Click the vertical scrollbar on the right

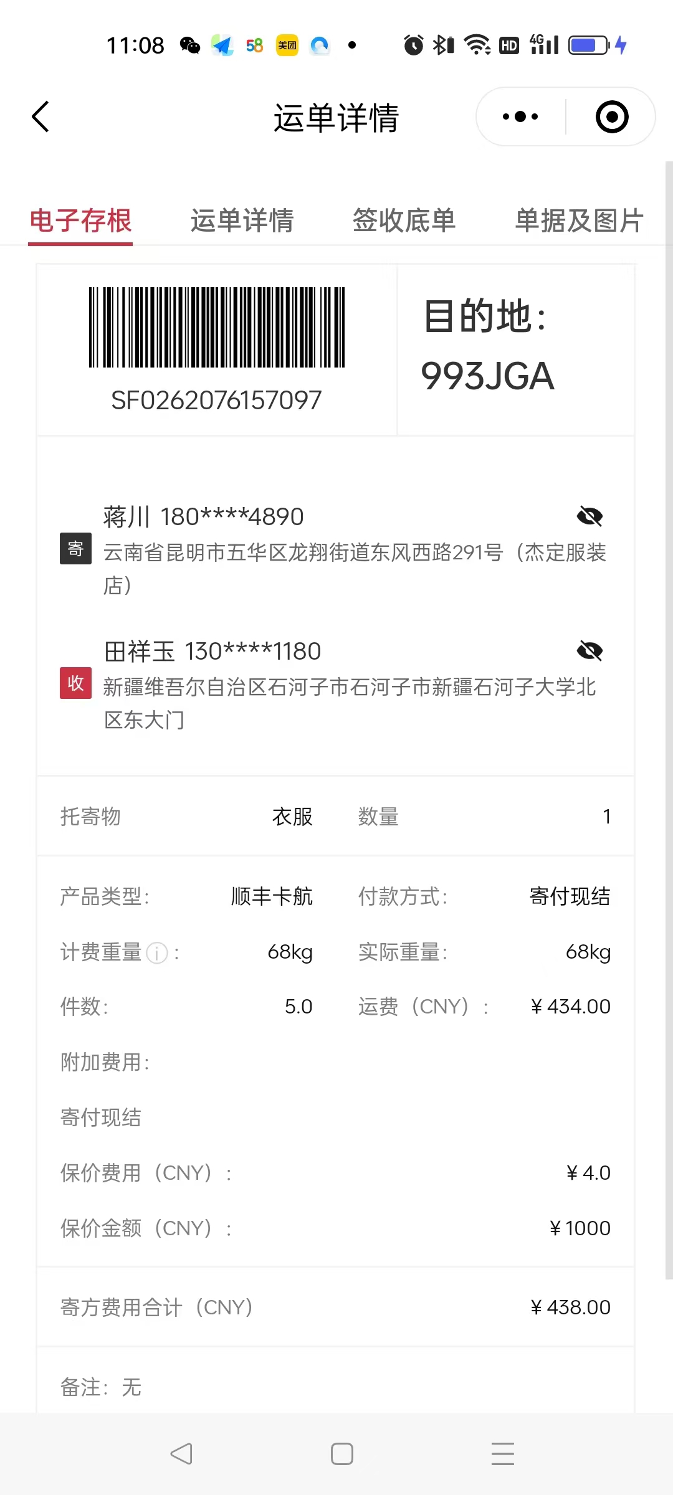pos(669,716)
